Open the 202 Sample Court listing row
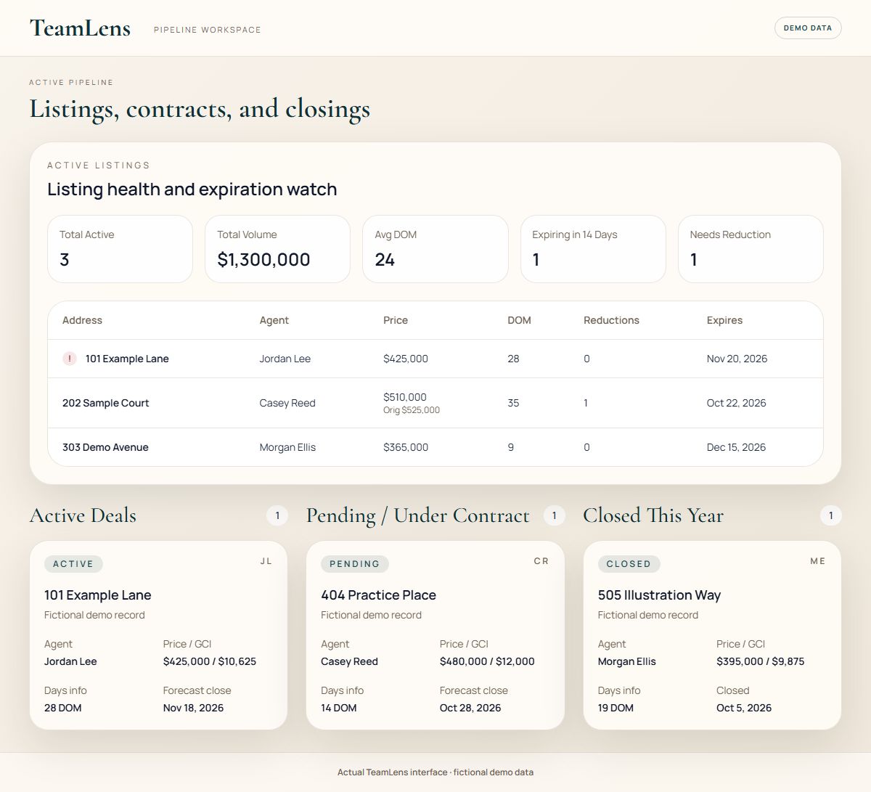Image resolution: width=871 pixels, height=792 pixels. 435,403
